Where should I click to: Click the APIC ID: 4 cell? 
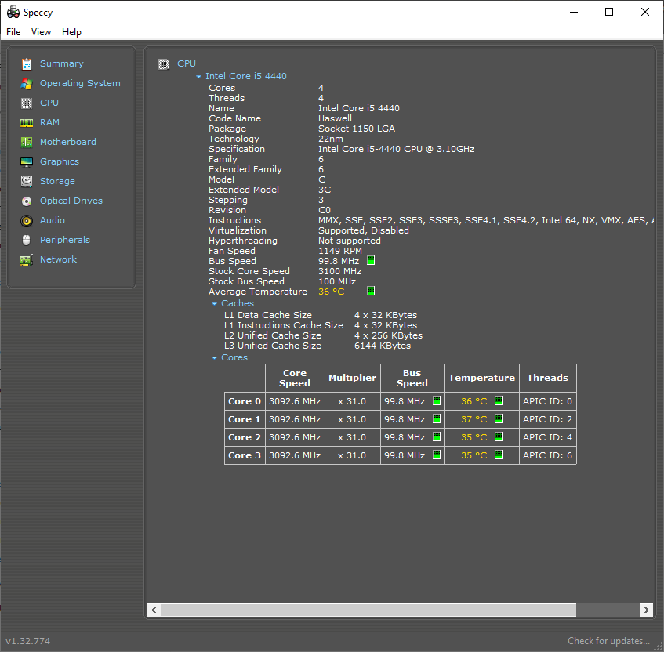pyautogui.click(x=547, y=437)
